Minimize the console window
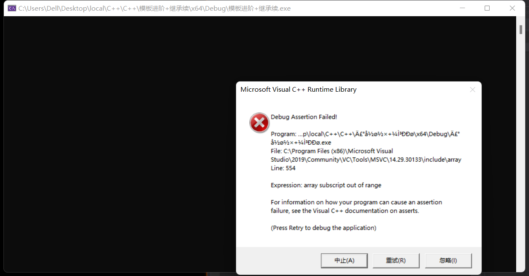Viewport: 529px width, 276px height. 463,8
